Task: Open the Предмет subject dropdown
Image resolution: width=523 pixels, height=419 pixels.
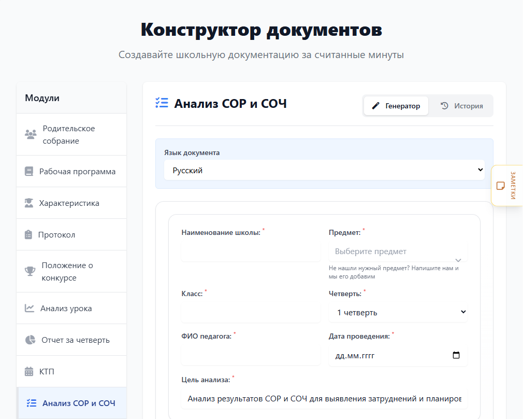Action: tap(398, 252)
